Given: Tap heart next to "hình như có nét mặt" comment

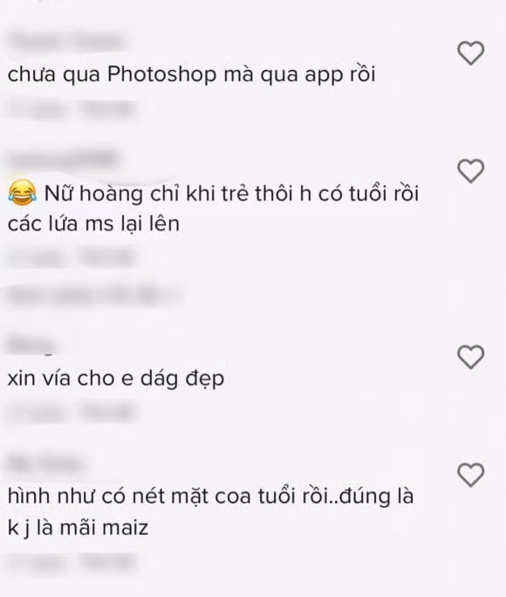Looking at the screenshot, I should point(470,475).
